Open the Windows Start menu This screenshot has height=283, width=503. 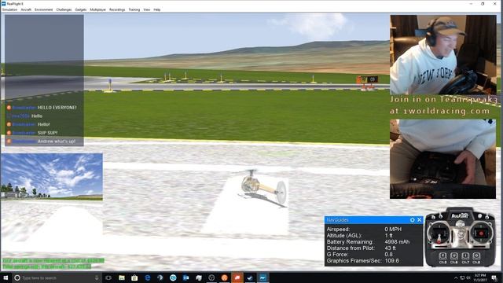(6, 277)
